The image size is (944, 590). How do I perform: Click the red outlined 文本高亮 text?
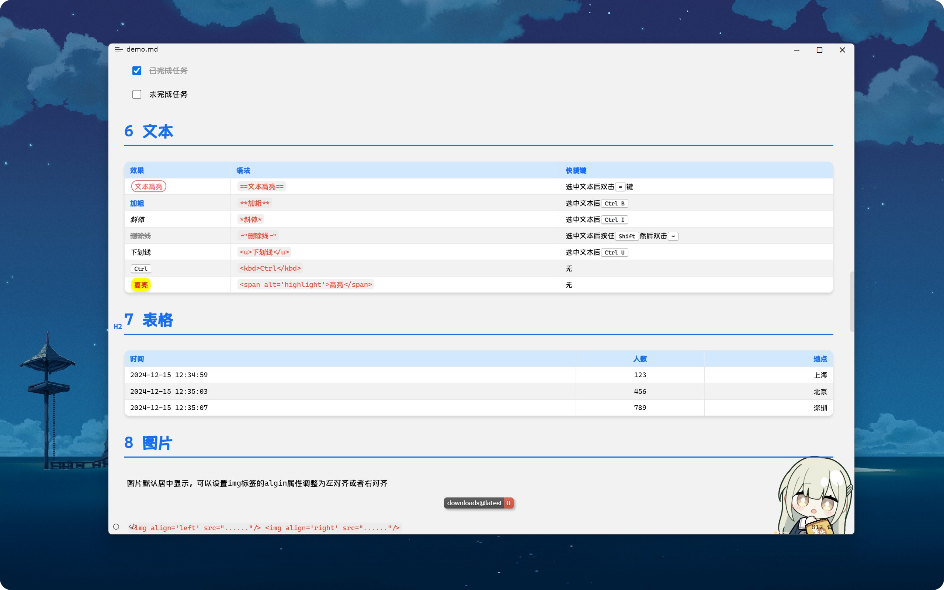(x=149, y=187)
